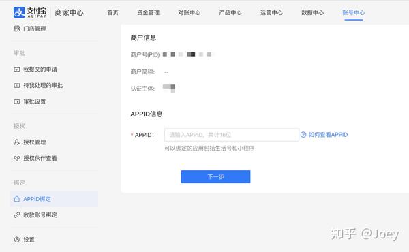This screenshot has width=409, height=252.
Task: Click the 商户号(PID) label
Action: click(x=145, y=54)
